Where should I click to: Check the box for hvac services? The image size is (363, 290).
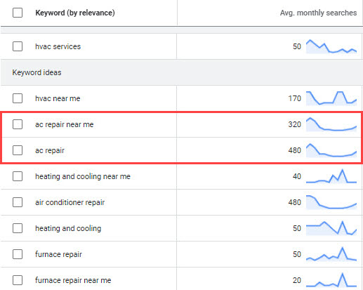tap(18, 46)
